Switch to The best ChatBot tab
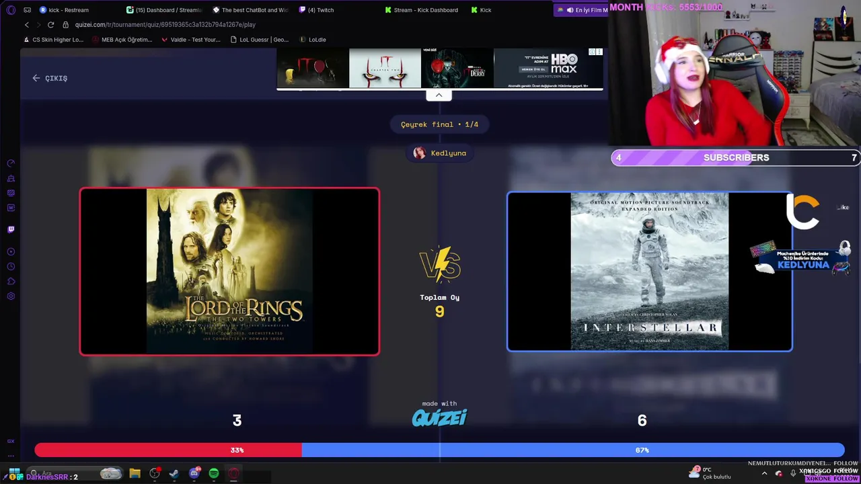Image resolution: width=861 pixels, height=484 pixels. pos(250,10)
